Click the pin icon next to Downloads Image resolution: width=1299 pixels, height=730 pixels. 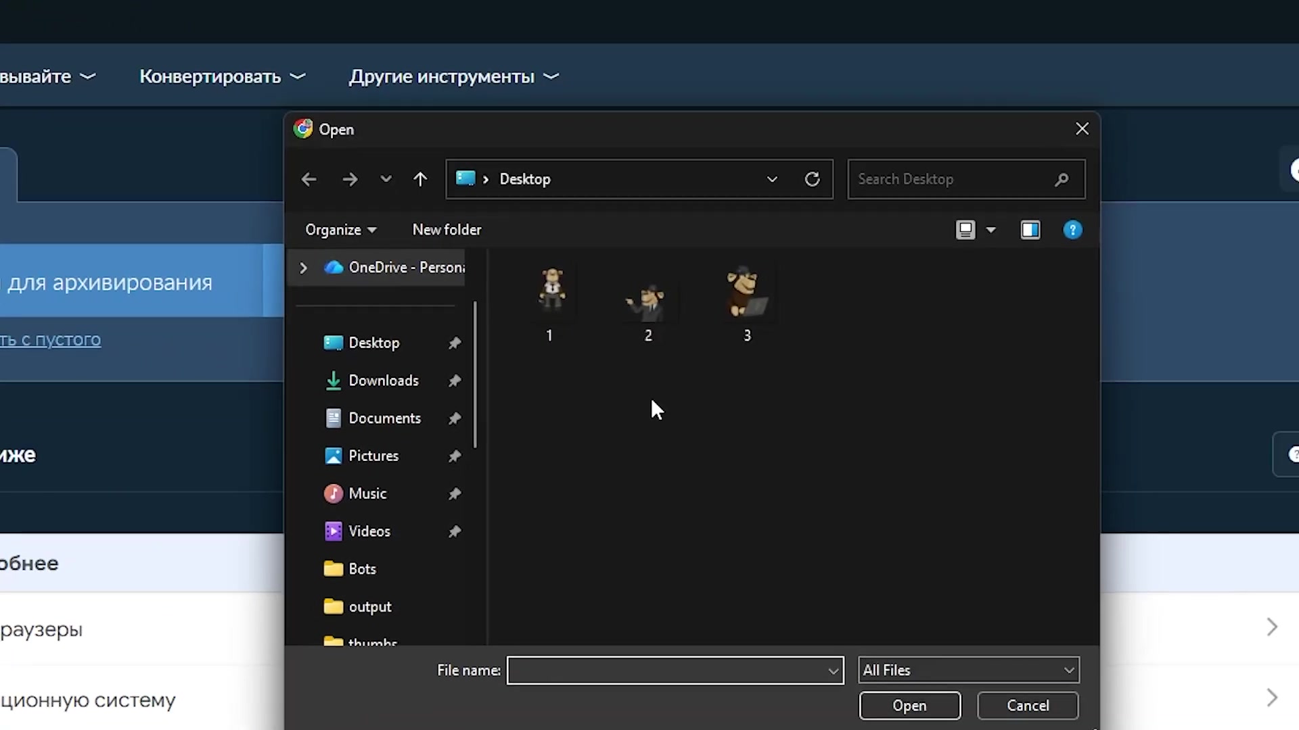(455, 381)
